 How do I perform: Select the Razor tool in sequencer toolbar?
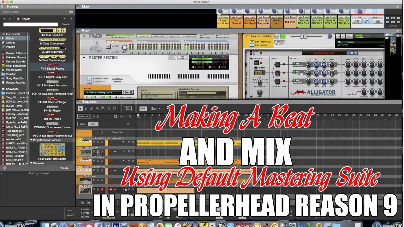click(x=97, y=108)
